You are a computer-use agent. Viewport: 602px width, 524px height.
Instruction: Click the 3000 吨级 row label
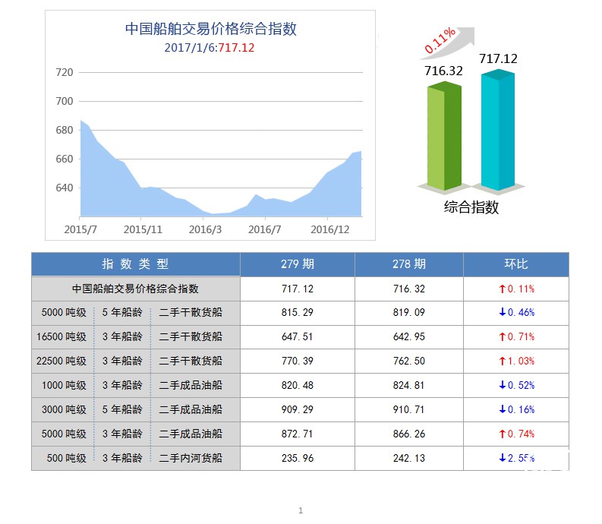click(x=64, y=409)
